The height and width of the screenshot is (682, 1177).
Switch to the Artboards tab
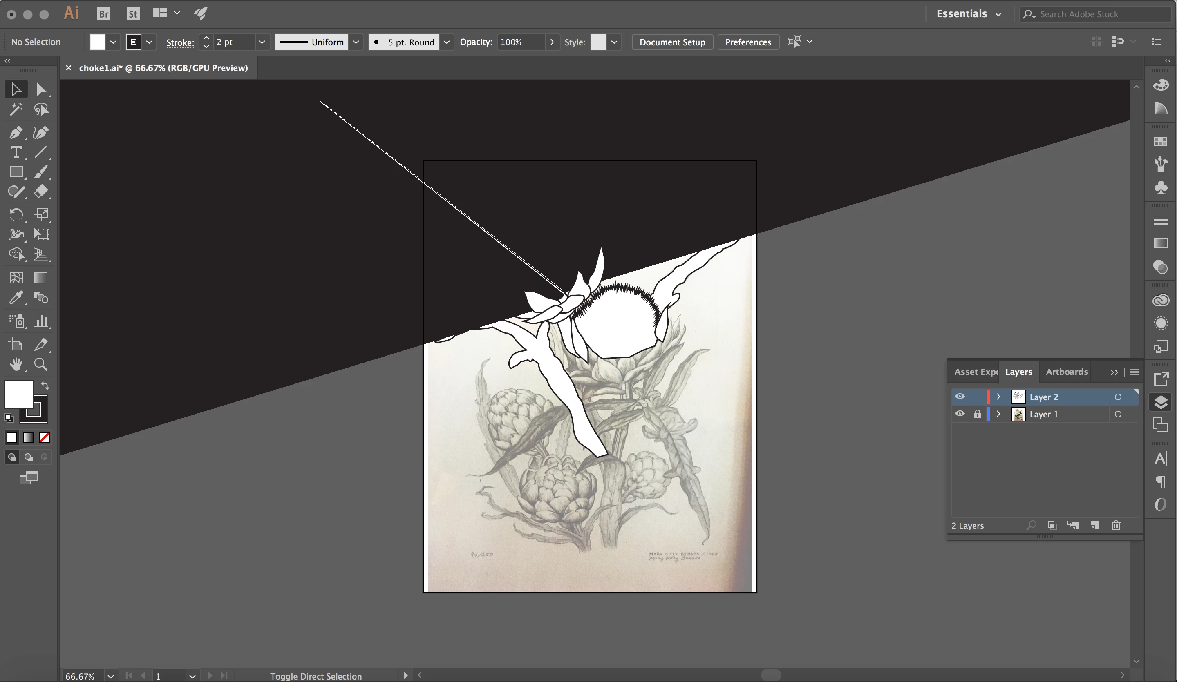[1066, 372]
